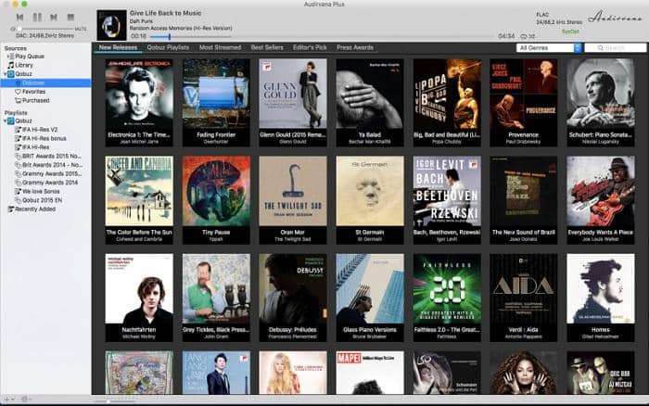Click the Nikolai Lugansky artist name
649x406 pixels.
600,142
